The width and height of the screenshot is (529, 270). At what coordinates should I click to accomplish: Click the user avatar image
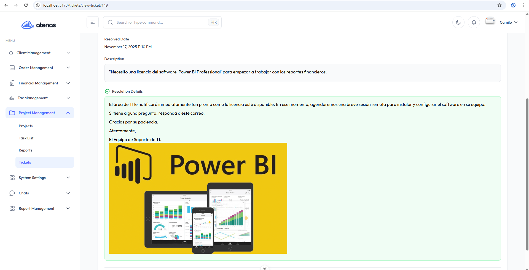point(490,21)
